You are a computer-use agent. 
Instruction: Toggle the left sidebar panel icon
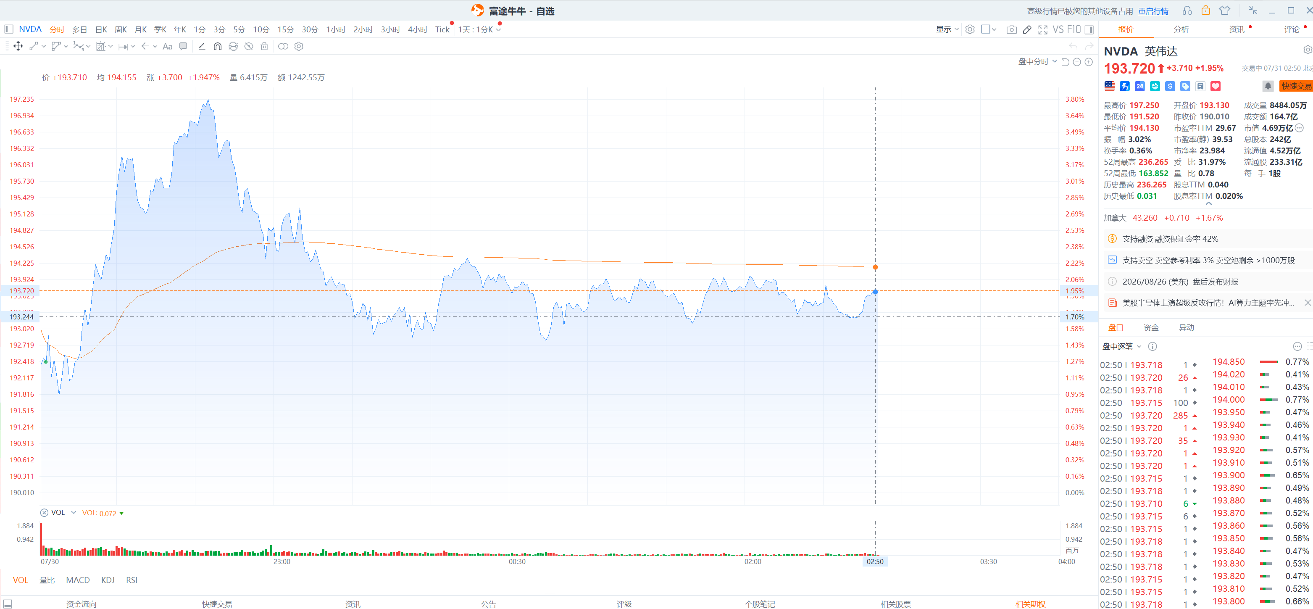coord(9,29)
